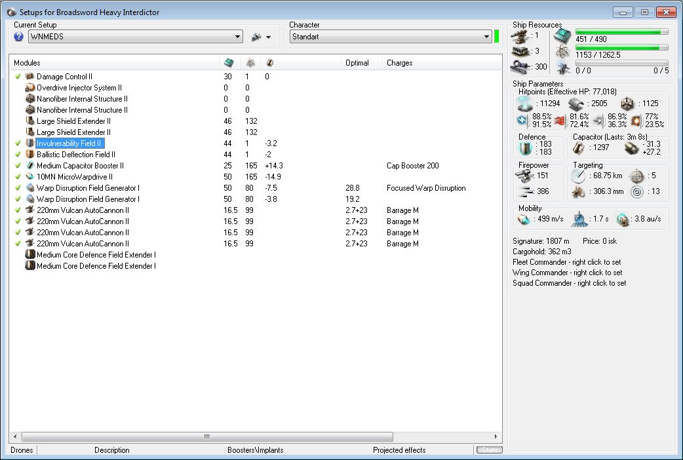The width and height of the screenshot is (683, 460).
Task: Expand the arrow next to ship fitting icon
Action: pyautogui.click(x=268, y=37)
